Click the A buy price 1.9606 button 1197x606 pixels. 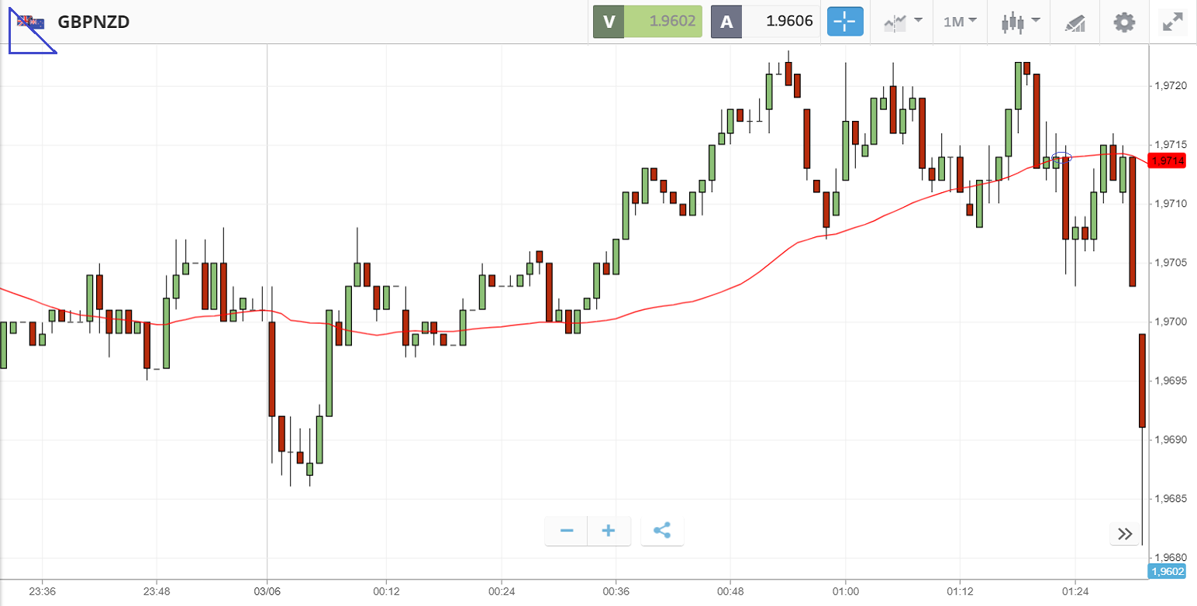tap(766, 22)
